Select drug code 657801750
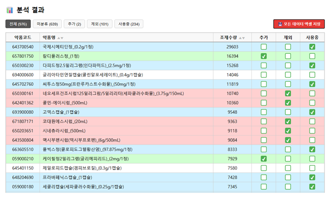The image size is (330, 198). point(23,56)
